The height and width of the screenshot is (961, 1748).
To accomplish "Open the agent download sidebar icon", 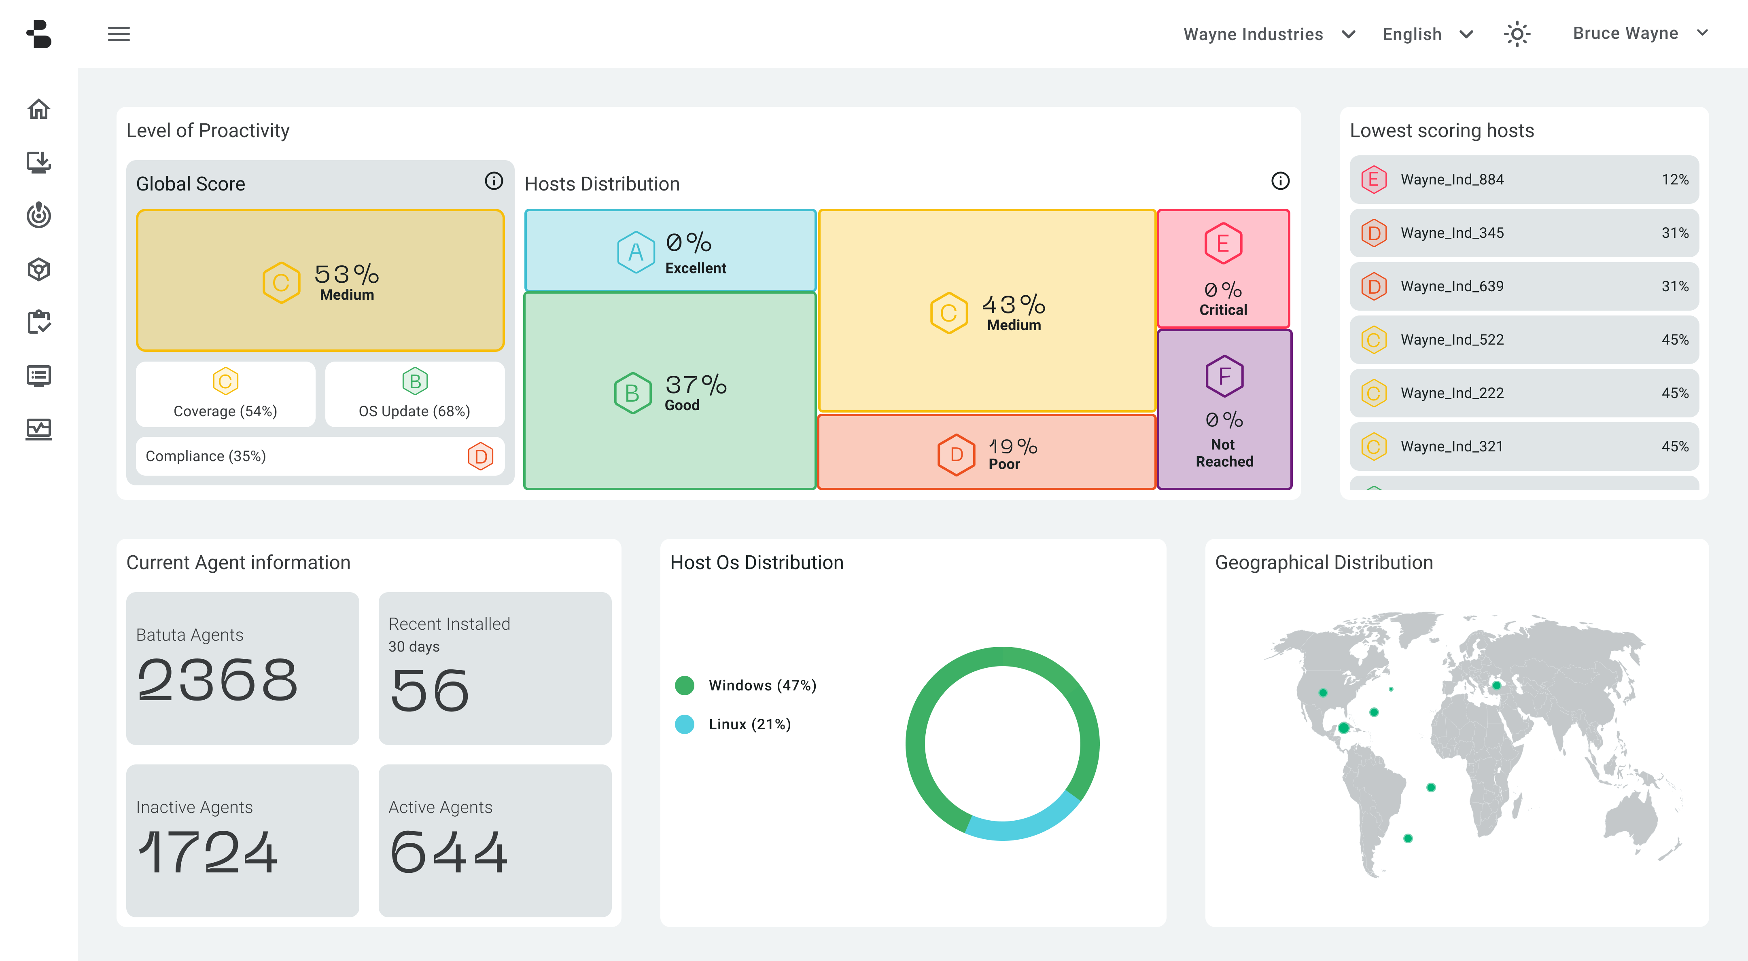I will [39, 163].
